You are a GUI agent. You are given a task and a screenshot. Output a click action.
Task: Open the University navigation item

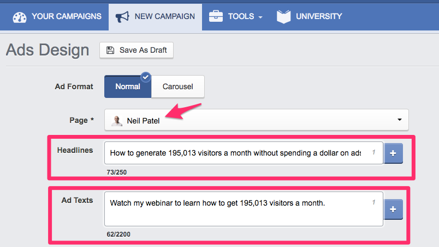319,16
